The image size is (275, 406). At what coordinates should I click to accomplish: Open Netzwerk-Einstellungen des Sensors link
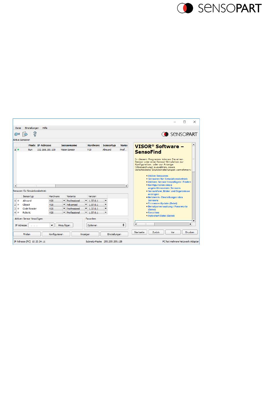coord(165,199)
